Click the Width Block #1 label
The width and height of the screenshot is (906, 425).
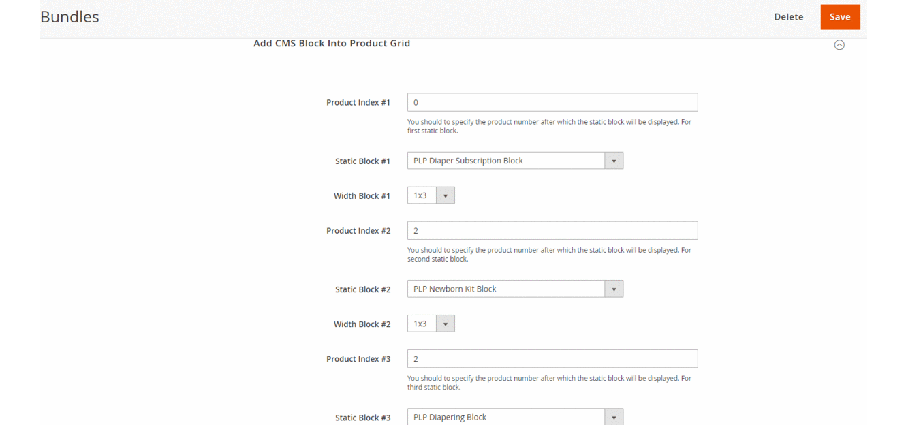tap(362, 196)
